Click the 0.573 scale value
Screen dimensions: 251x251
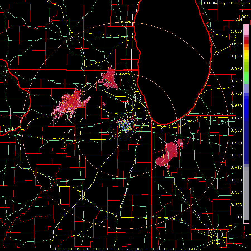click(236, 131)
